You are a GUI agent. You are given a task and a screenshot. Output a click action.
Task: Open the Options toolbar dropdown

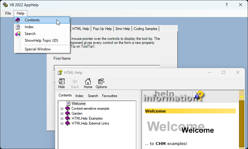tap(101, 83)
